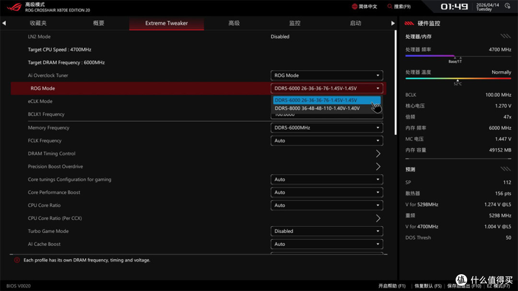
Task: Click the ROG logo icon
Action: pos(14,7)
